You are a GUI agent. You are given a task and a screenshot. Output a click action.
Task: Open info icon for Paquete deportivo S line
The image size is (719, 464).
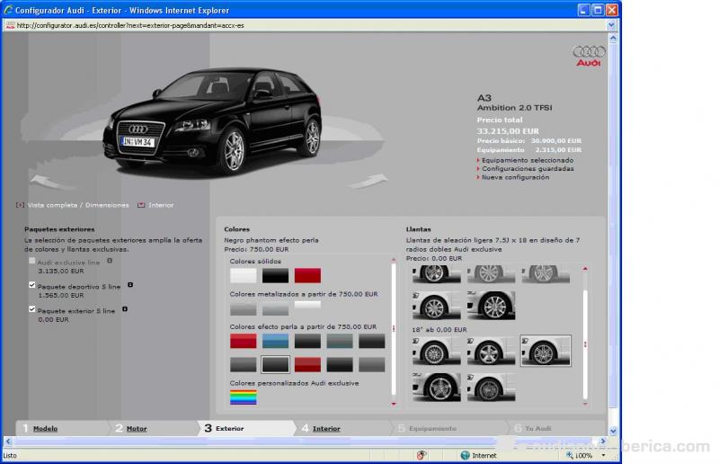coord(130,284)
